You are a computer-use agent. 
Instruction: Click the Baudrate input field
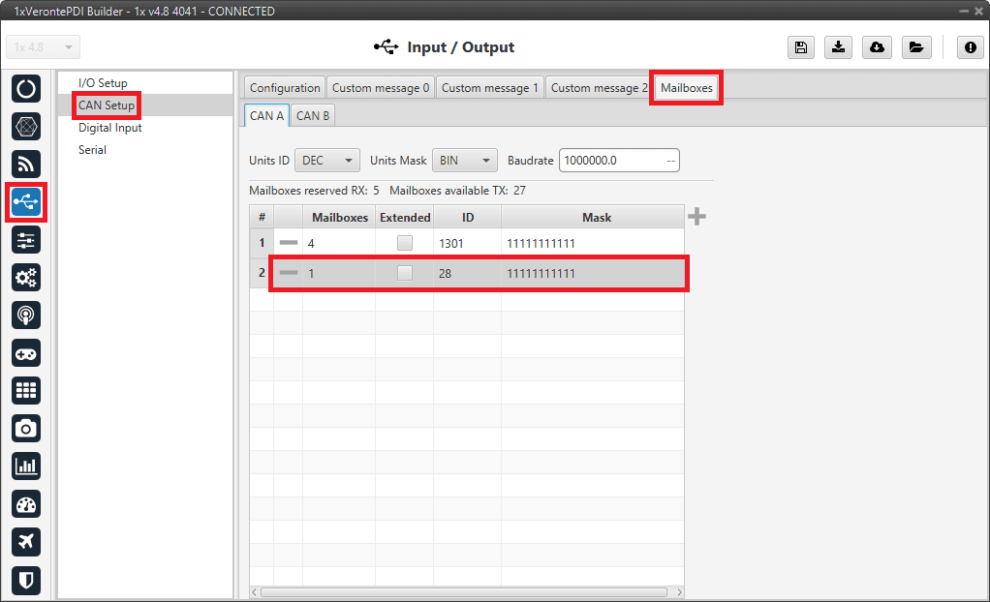coord(610,161)
